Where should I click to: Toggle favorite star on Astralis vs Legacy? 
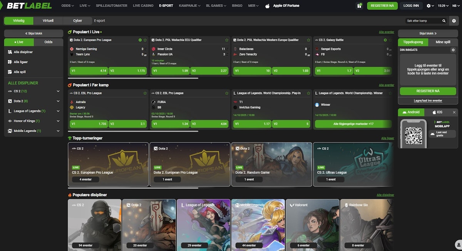(145, 93)
